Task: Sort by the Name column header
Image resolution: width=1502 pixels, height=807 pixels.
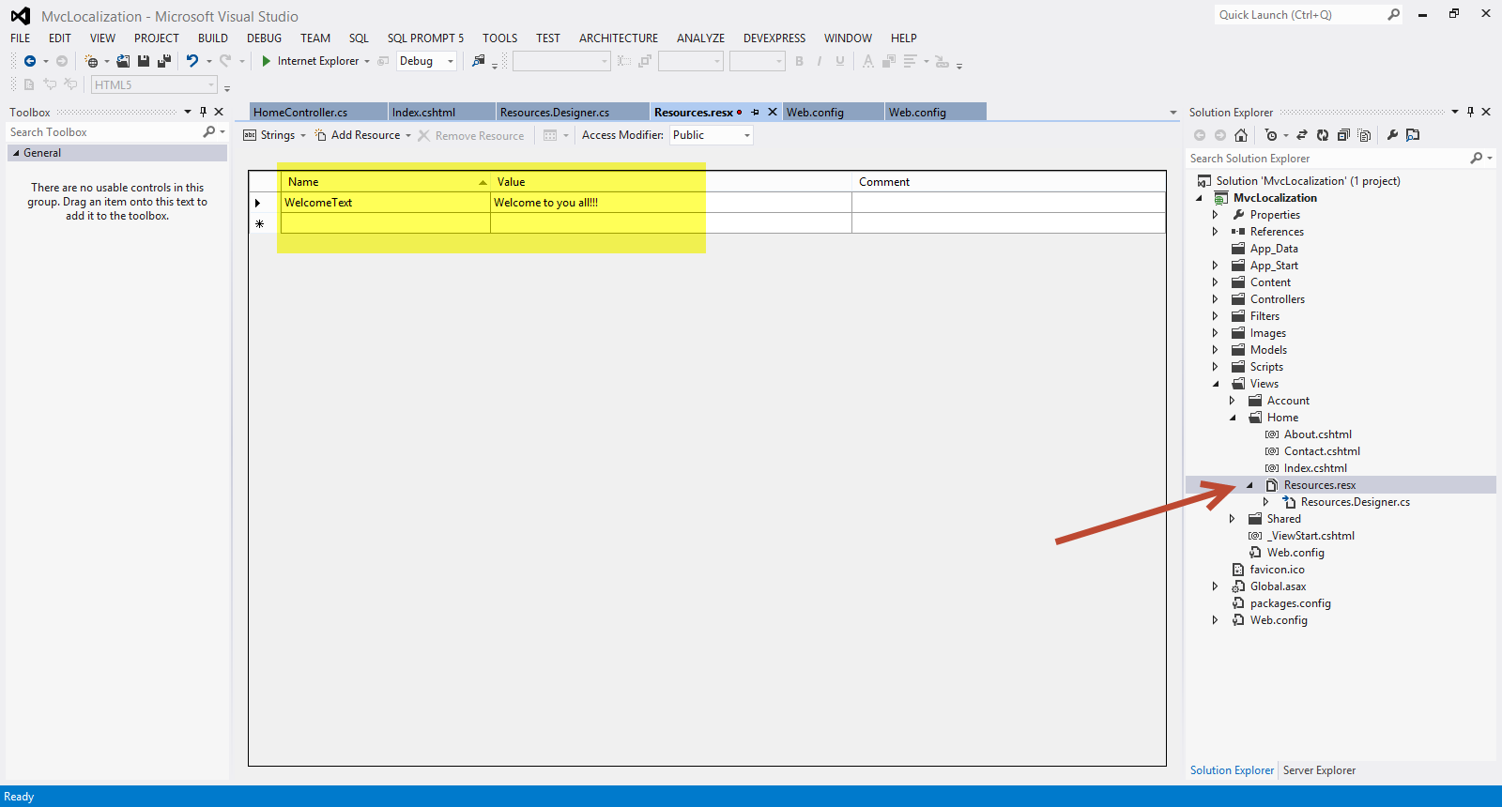Action: [386, 182]
